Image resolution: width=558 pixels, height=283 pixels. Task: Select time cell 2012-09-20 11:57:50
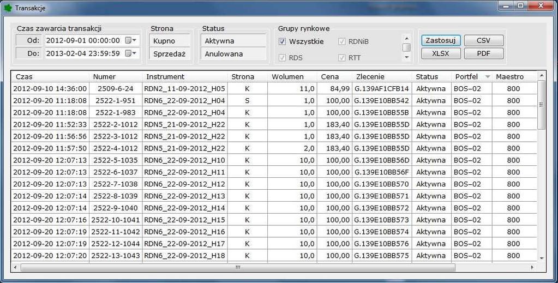pyautogui.click(x=50, y=148)
